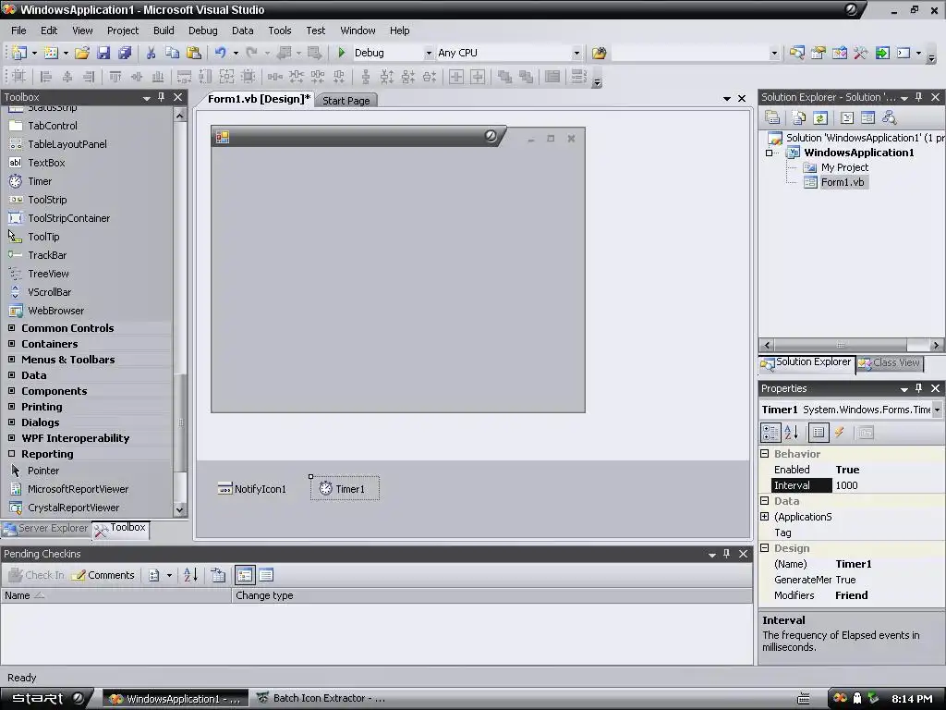Sort Pending Checkins by Name column
This screenshot has height=710, width=946.
click(x=115, y=595)
